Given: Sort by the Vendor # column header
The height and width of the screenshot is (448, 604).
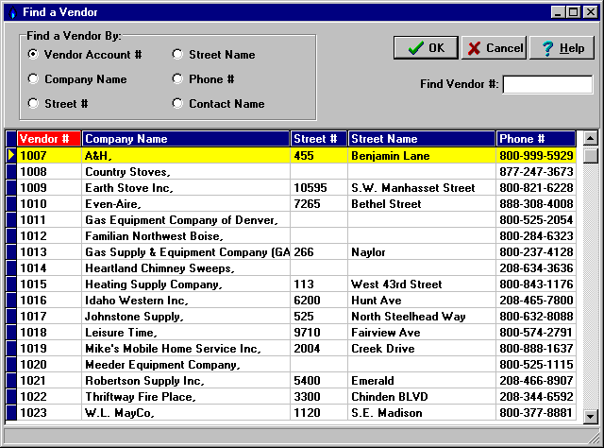Looking at the screenshot, I should click(49, 139).
